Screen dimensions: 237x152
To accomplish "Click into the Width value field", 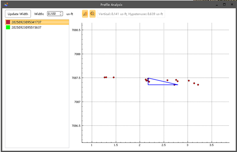I will 53,14.
